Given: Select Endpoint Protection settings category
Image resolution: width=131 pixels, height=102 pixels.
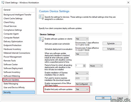Looking at the screenshot, I should 12,45.
